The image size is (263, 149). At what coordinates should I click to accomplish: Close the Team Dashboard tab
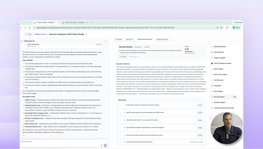(87, 22)
